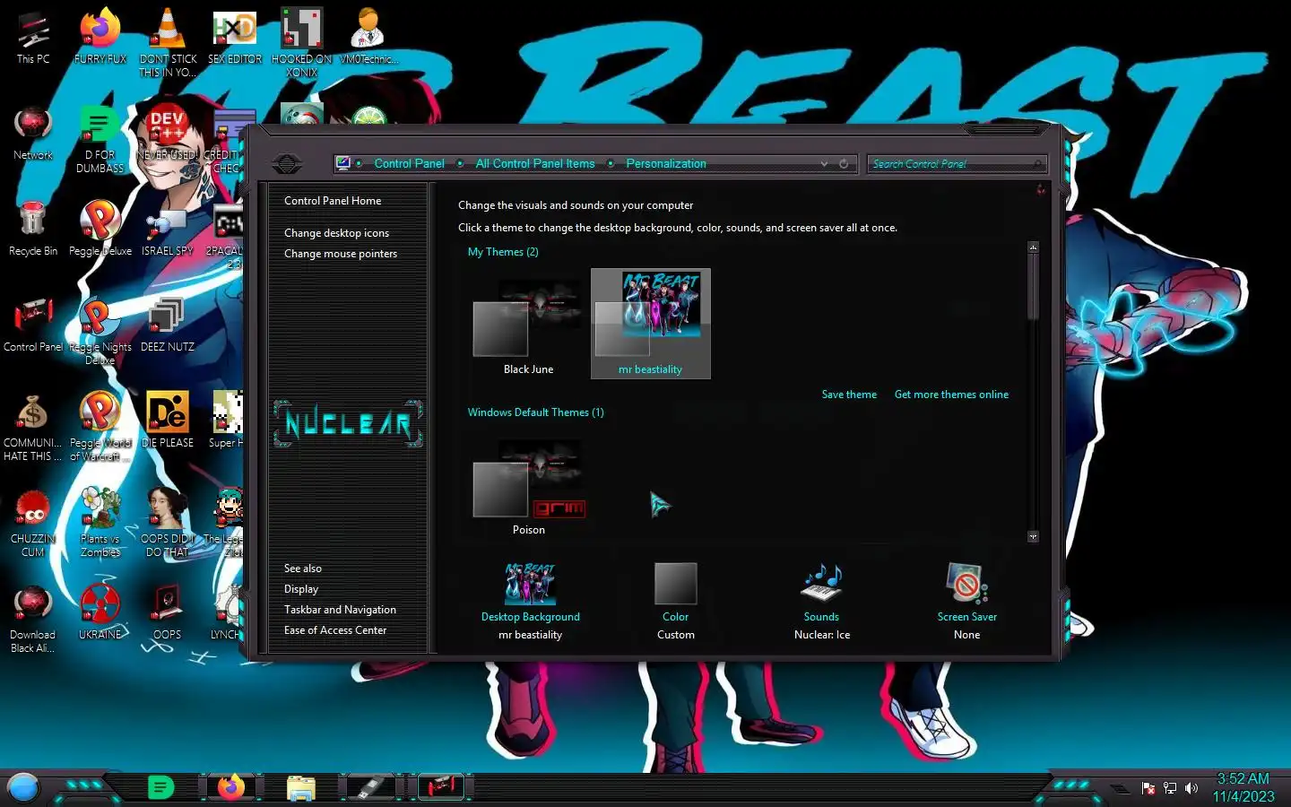
Task: Open Firefox from the taskbar
Action: click(230, 787)
